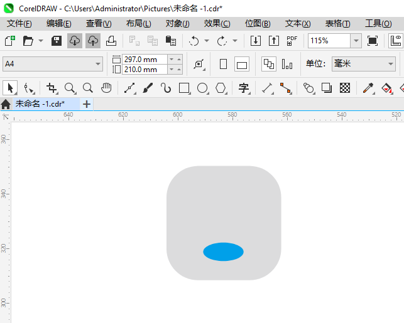Select the Pan hand tool
The width and height of the screenshot is (404, 323).
pyautogui.click(x=106, y=88)
